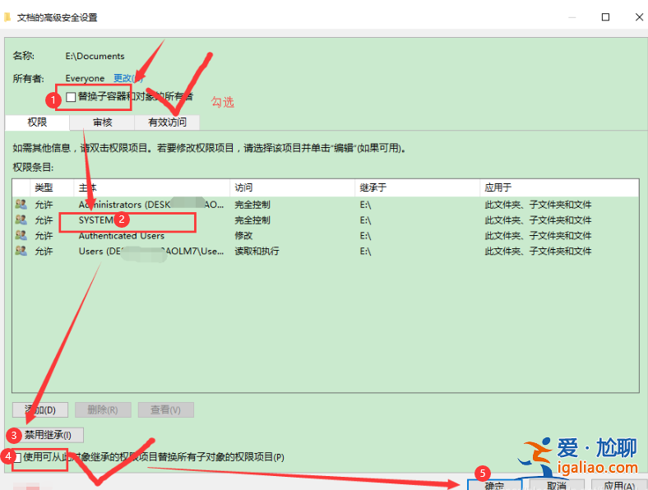Click the 查看(V) button

pos(166,410)
